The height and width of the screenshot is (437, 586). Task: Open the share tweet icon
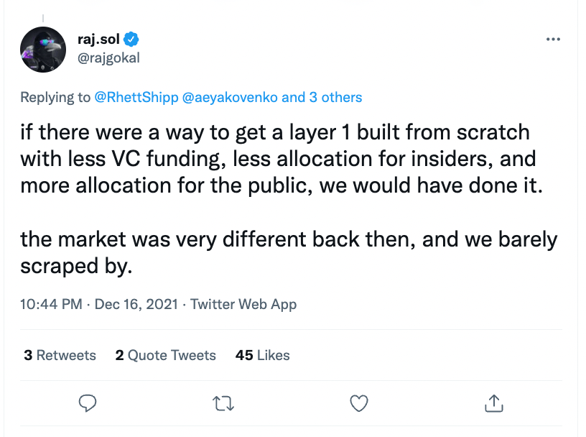pos(494,402)
